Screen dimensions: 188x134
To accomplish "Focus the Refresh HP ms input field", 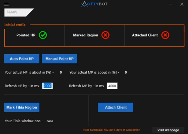I will [x=47, y=86].
